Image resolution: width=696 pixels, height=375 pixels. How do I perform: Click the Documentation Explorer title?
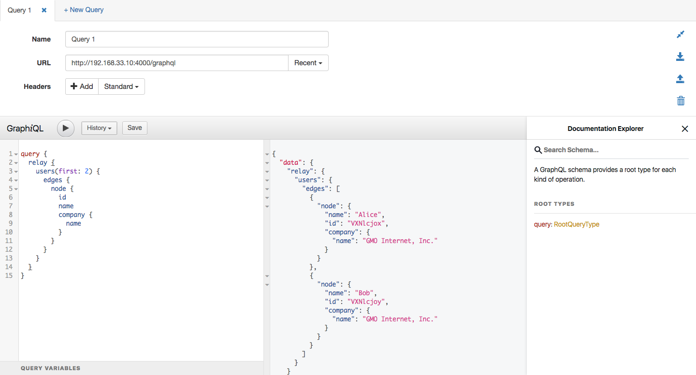click(x=606, y=129)
